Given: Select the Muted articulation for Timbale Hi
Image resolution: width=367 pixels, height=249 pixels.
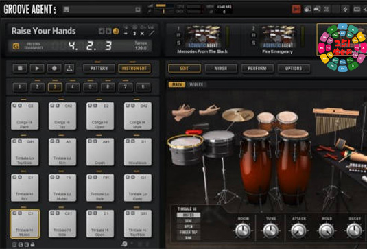Looking at the screenshot, I should coord(189,215).
